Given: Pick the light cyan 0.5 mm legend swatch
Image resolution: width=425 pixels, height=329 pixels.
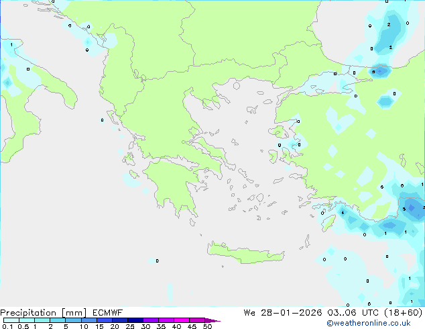Looking at the screenshot, I should pyautogui.click(x=27, y=320).
